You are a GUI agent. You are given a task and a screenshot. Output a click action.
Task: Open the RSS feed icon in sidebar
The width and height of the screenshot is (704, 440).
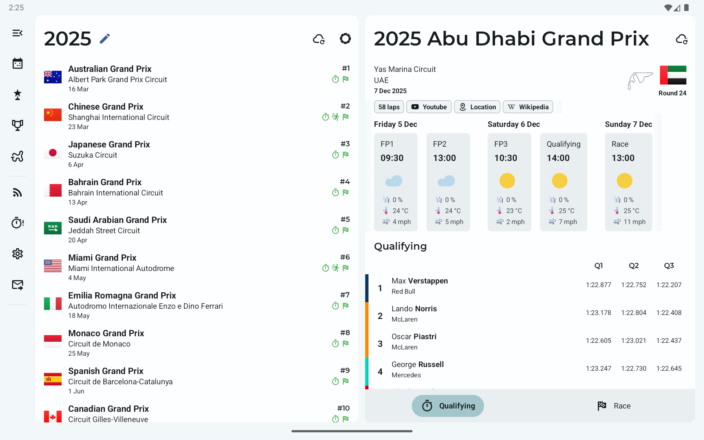tap(17, 192)
